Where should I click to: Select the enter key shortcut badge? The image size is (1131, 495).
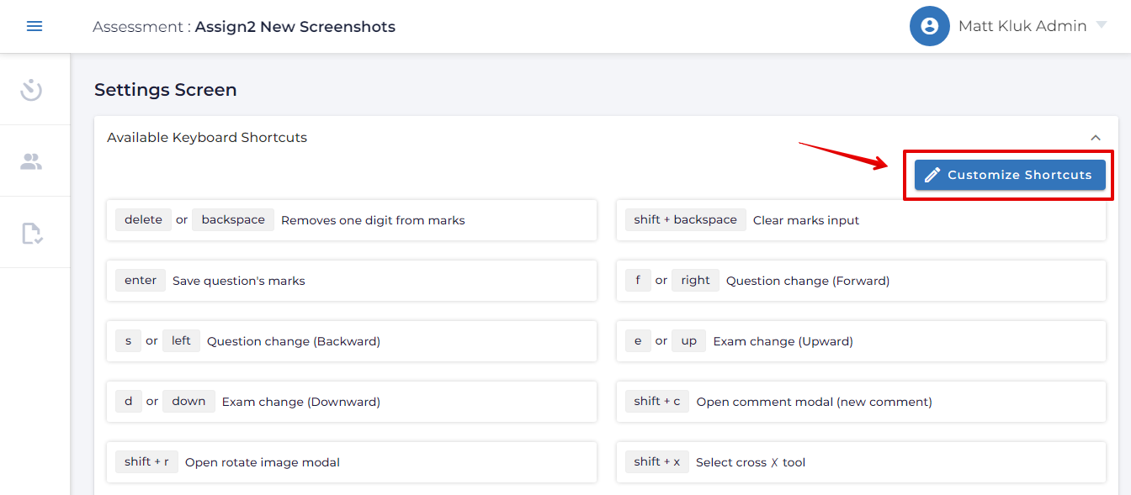141,281
